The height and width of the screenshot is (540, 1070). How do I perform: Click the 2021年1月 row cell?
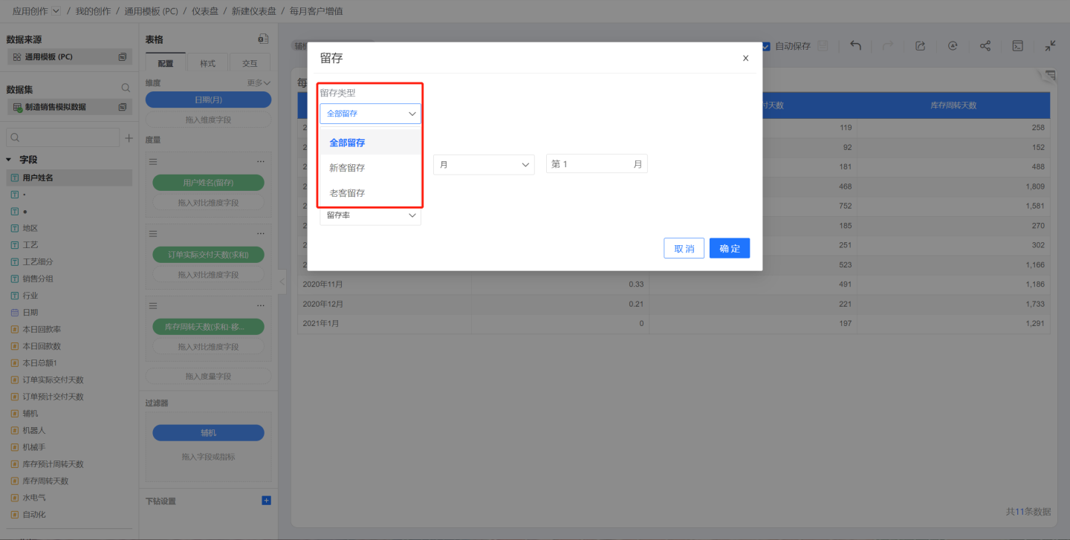(385, 325)
